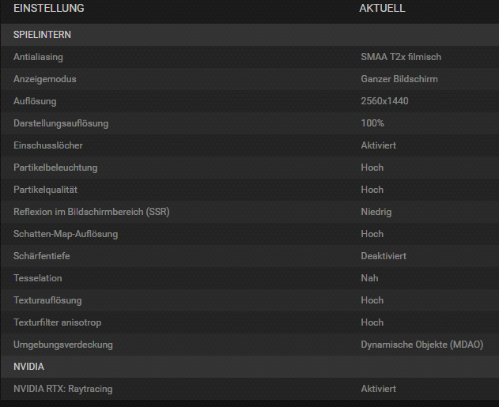Open Dynamische Objekte (MDAO) value
499x407 pixels.
[422, 345]
